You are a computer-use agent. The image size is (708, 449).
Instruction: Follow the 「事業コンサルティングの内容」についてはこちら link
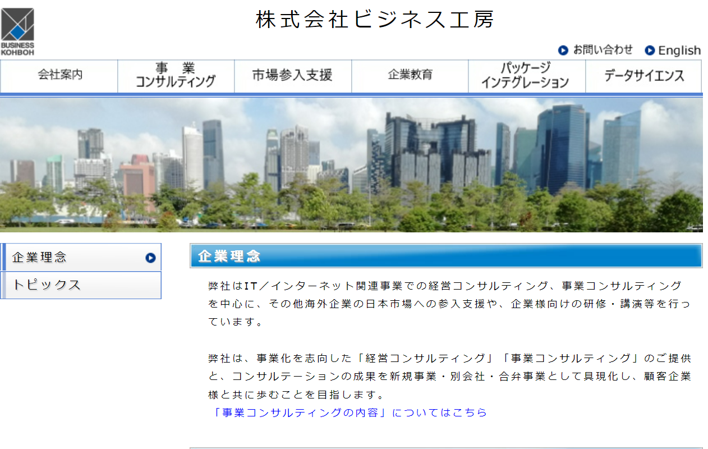[x=347, y=413]
